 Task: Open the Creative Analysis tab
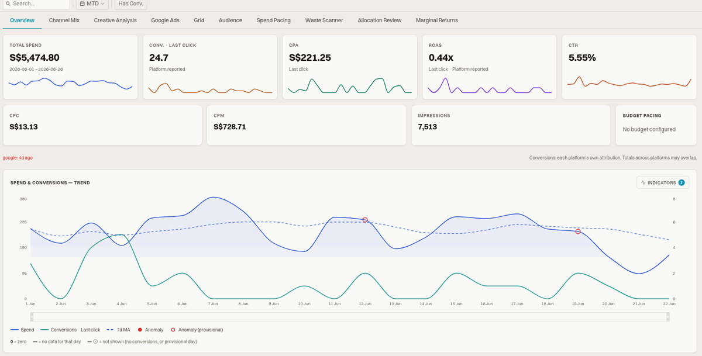tap(115, 20)
